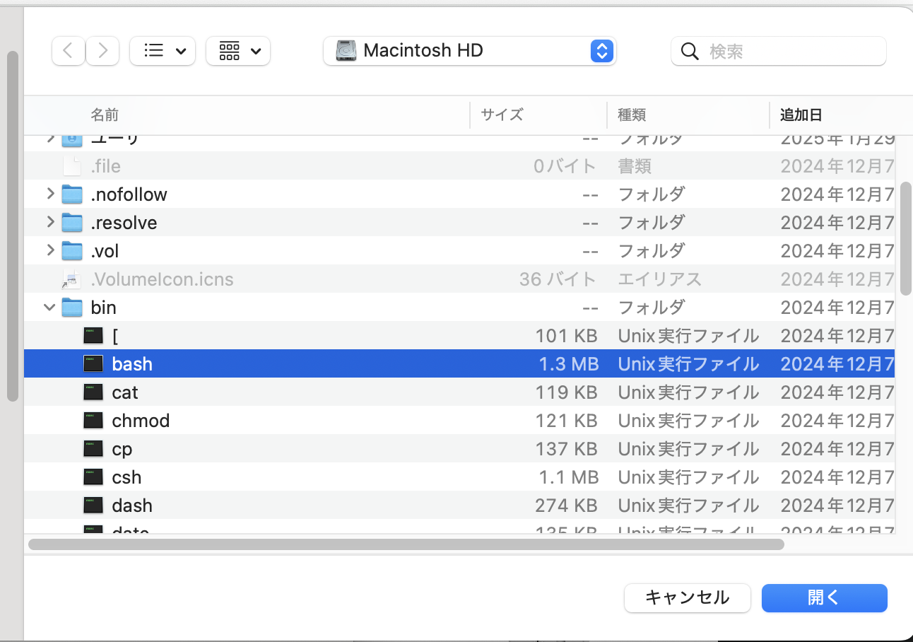Click the cat executable icon

tap(93, 392)
